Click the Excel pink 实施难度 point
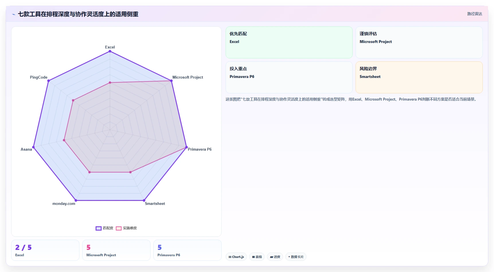 pos(110,83)
